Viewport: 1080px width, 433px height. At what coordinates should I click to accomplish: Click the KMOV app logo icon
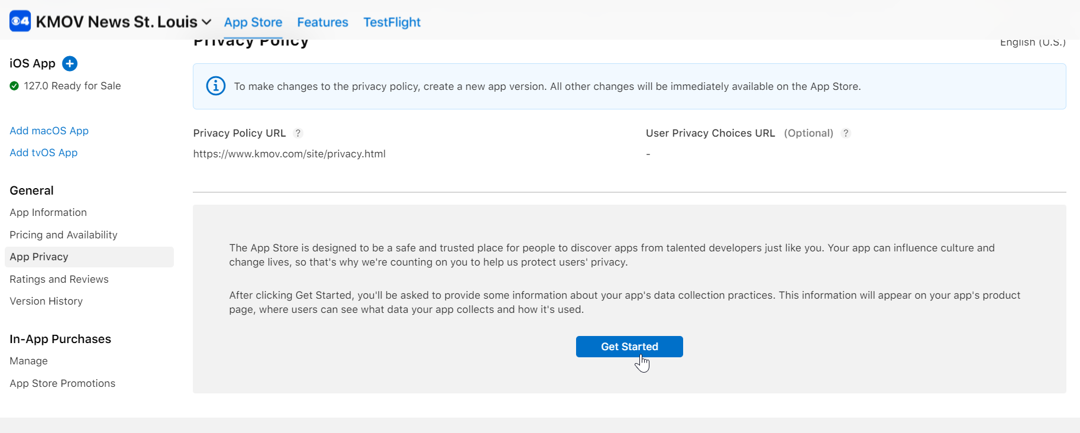tap(20, 21)
